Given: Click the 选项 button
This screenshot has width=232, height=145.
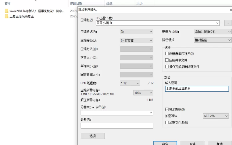Looking at the screenshot, I should tap(93, 136).
